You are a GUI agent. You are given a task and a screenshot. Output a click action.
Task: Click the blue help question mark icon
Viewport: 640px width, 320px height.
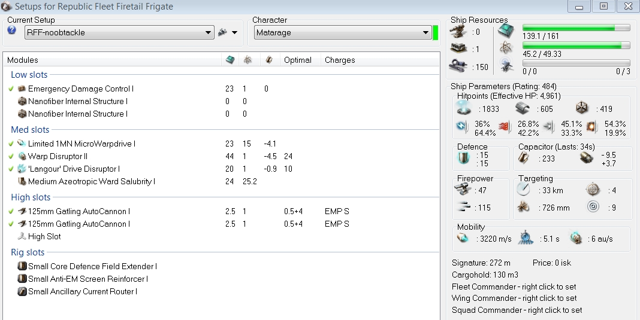12,30
